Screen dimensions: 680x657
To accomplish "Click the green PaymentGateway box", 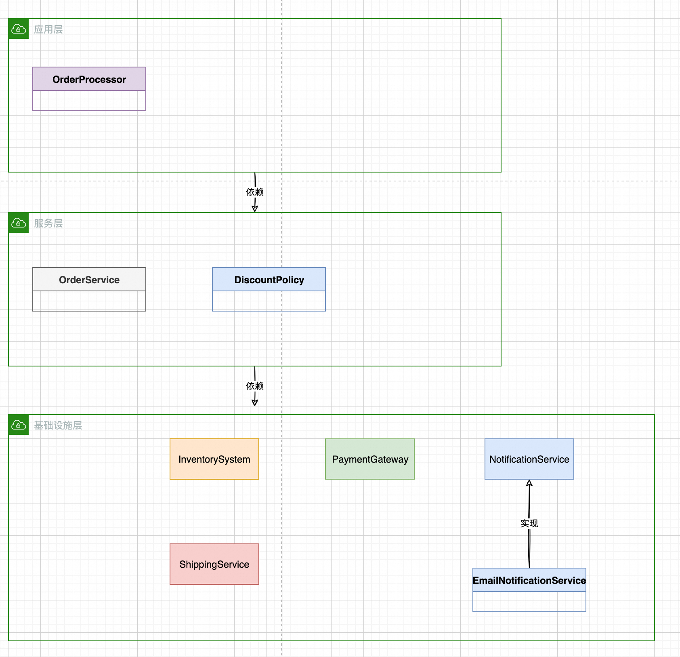I will coord(370,459).
